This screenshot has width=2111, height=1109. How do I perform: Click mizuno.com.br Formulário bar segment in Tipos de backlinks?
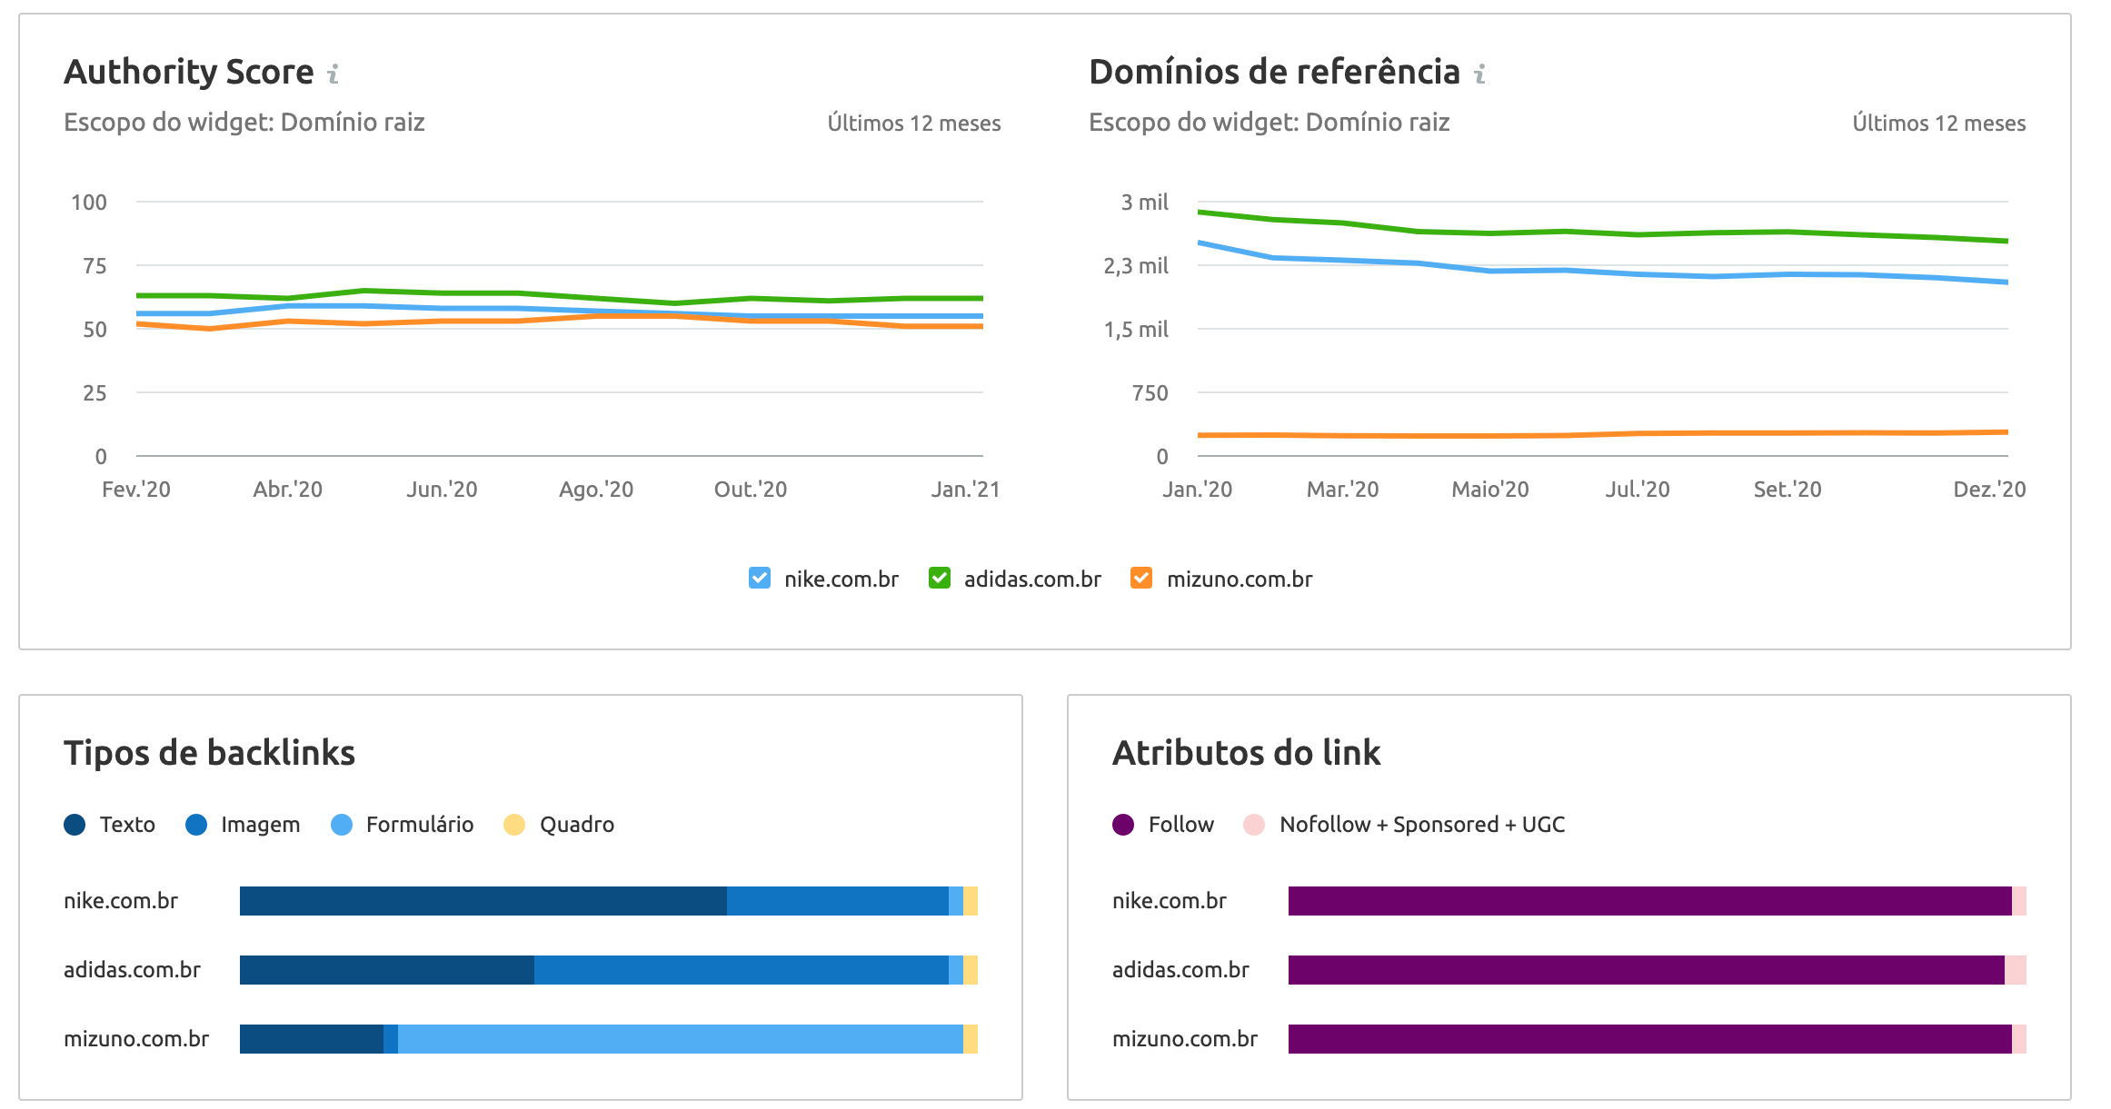[x=681, y=1039]
